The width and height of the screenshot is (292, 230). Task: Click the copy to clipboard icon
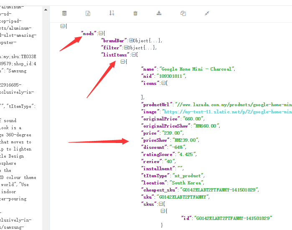click(x=183, y=13)
